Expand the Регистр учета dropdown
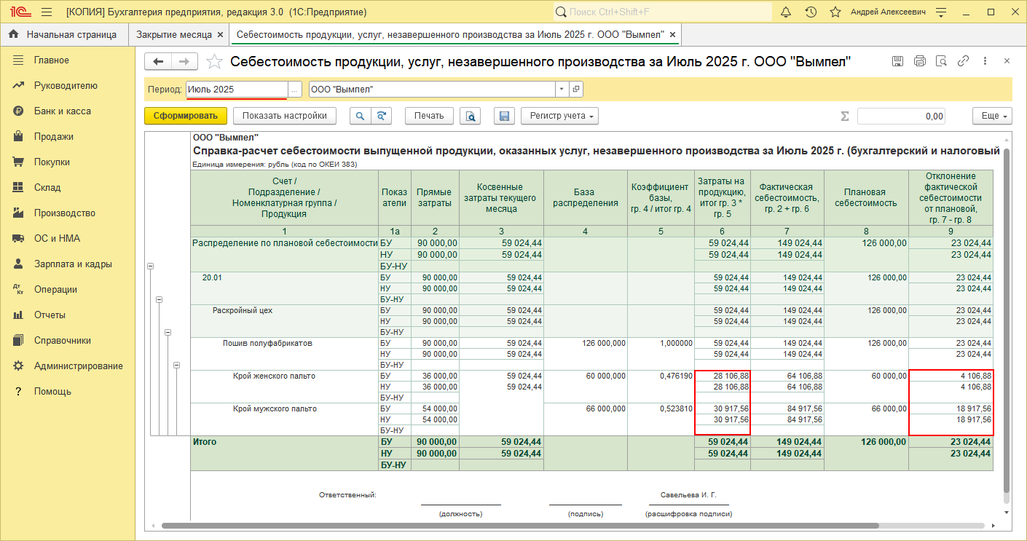Image resolution: width=1027 pixels, height=541 pixels. pos(559,116)
